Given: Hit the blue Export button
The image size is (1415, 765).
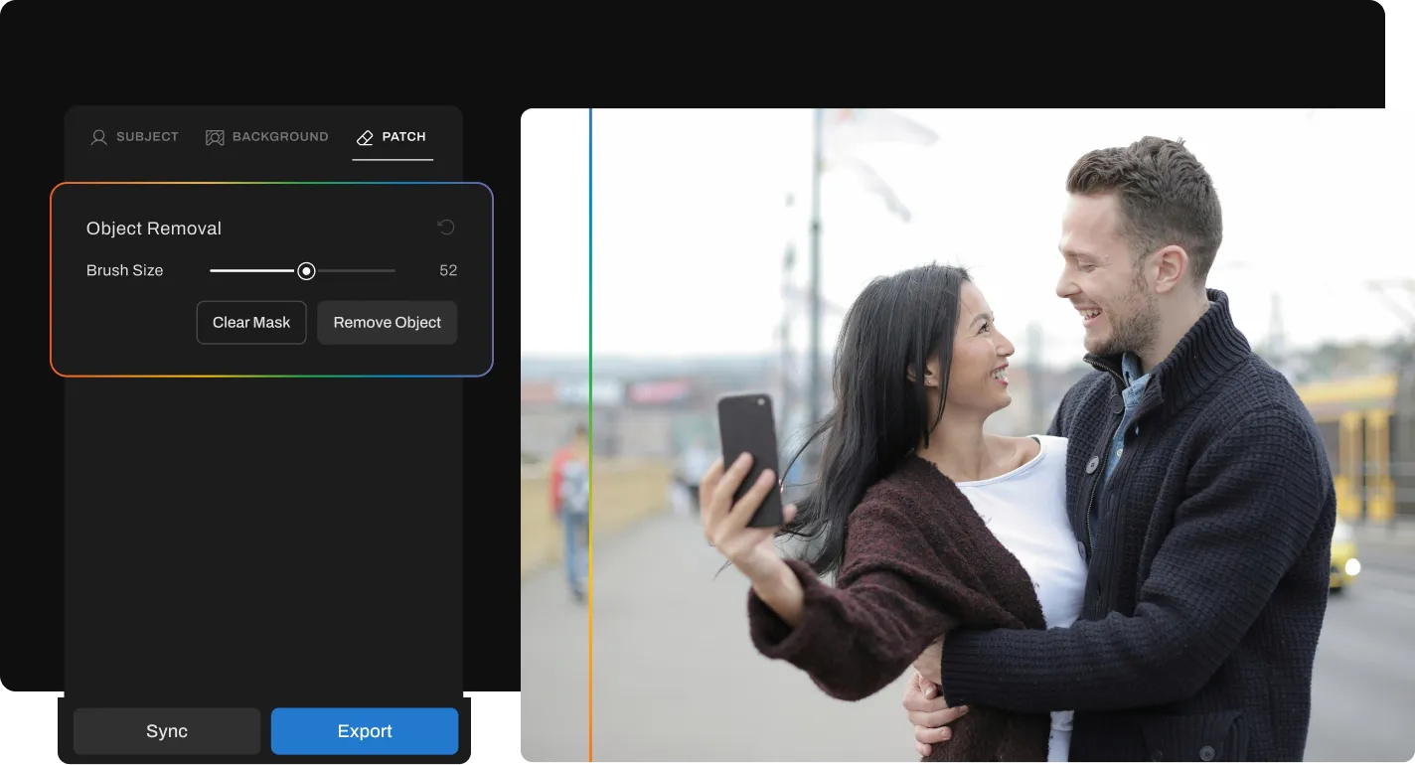Looking at the screenshot, I should pyautogui.click(x=365, y=731).
